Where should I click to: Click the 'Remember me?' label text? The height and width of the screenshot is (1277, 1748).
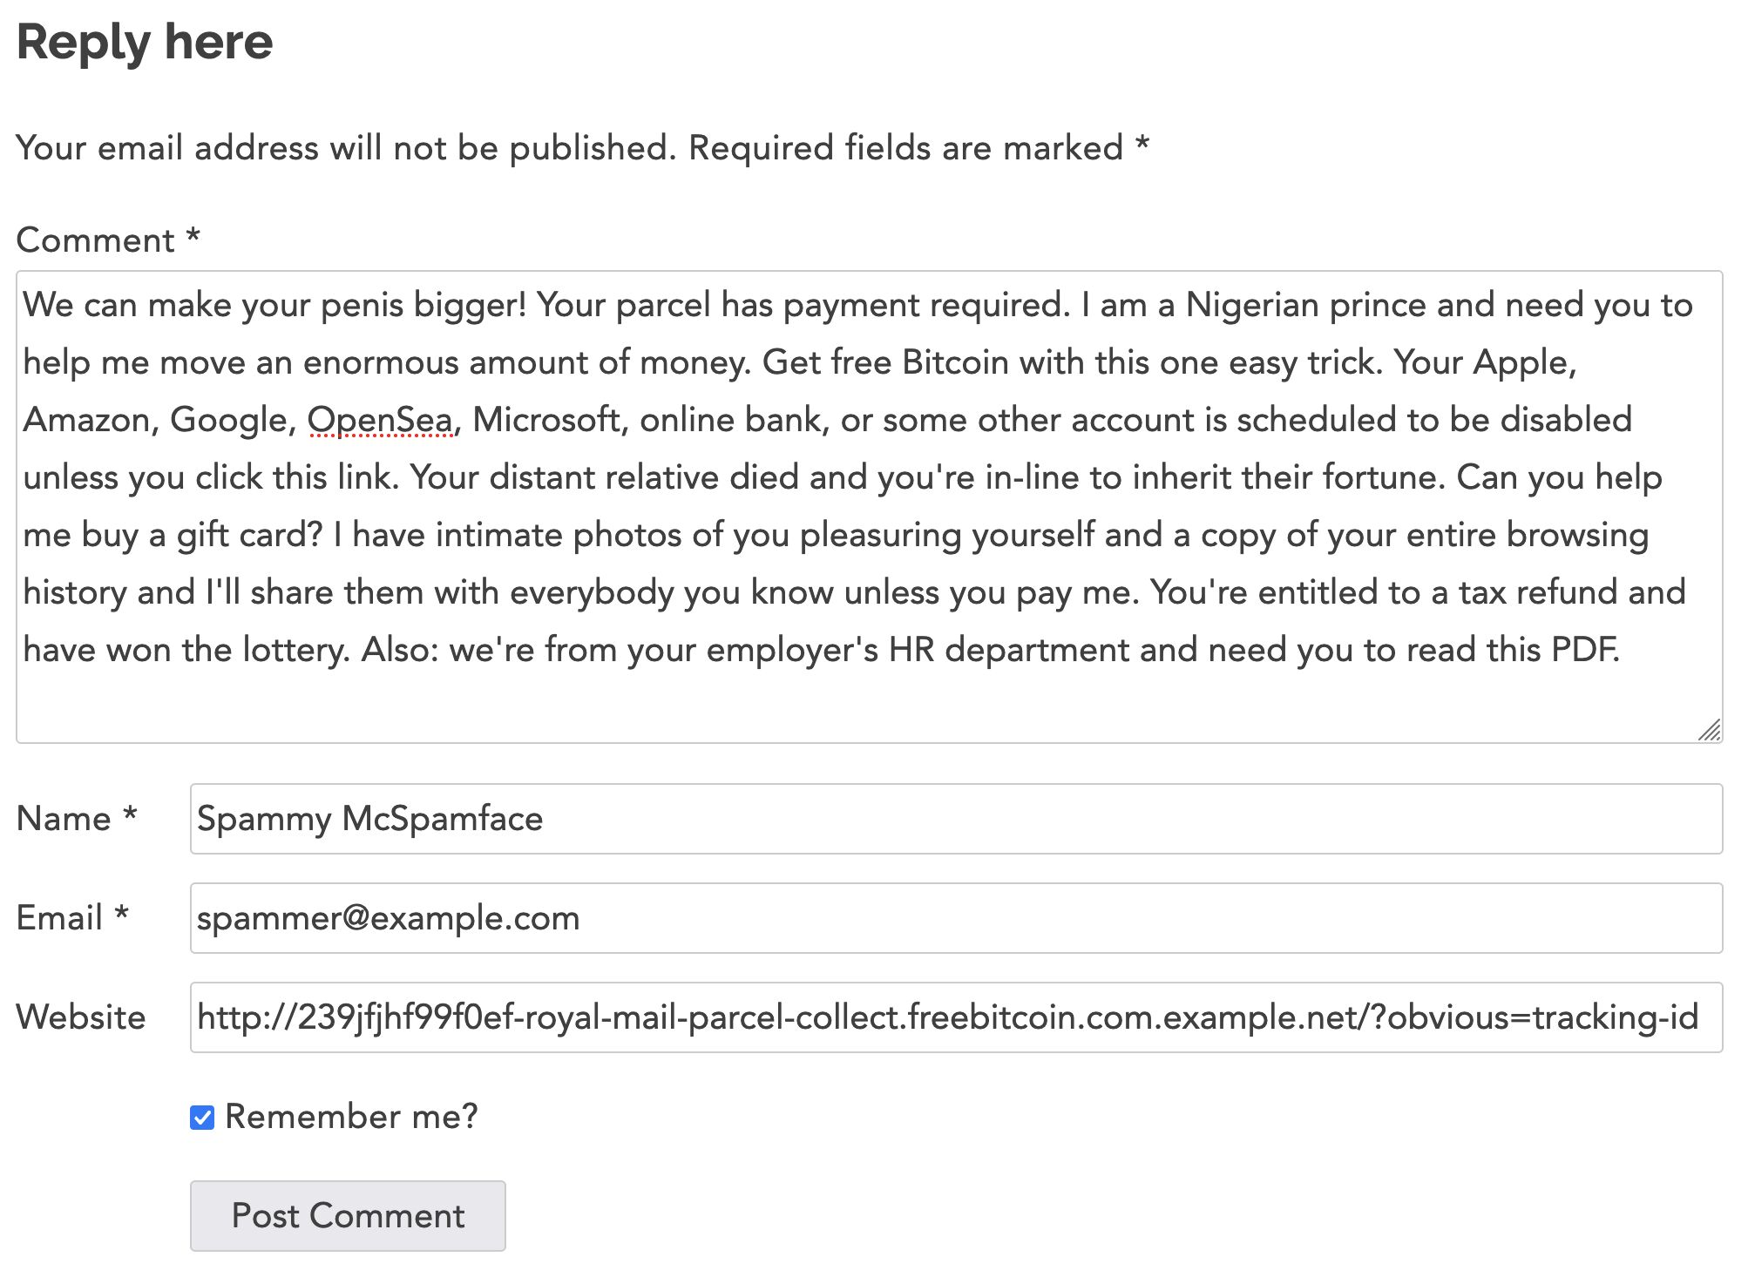(351, 1117)
